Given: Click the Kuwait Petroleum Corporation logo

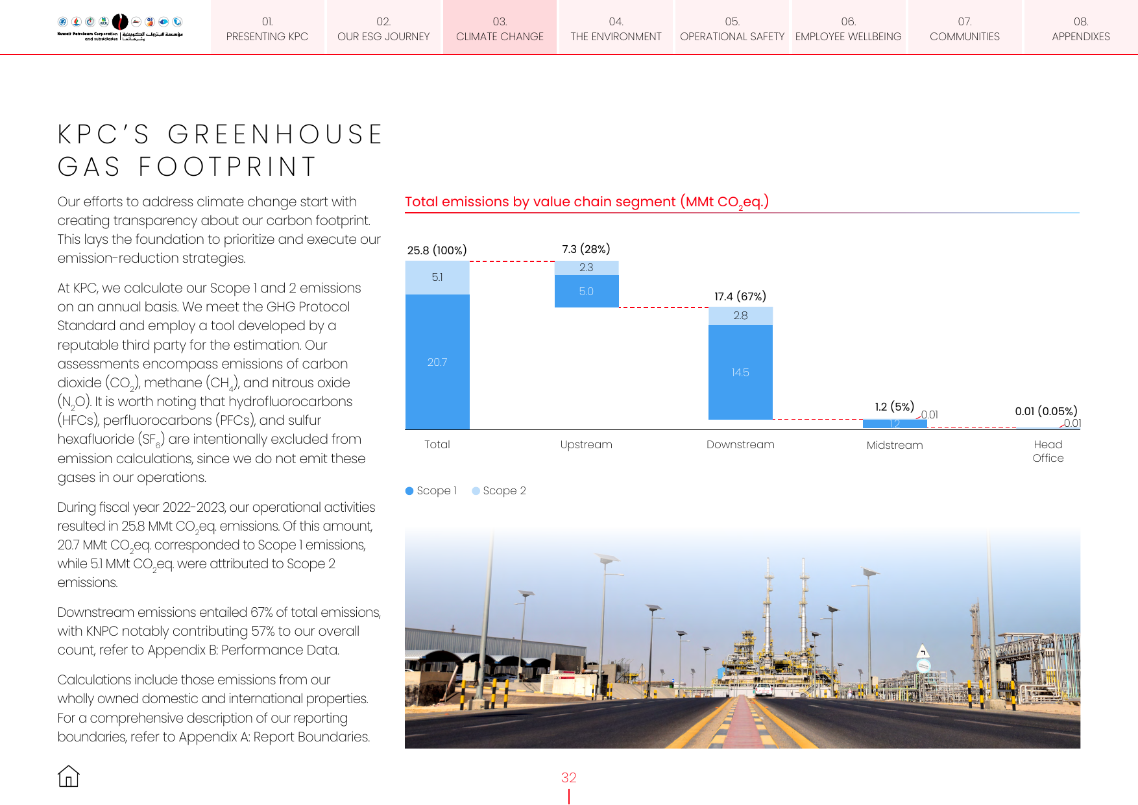Looking at the screenshot, I should (x=120, y=27).
